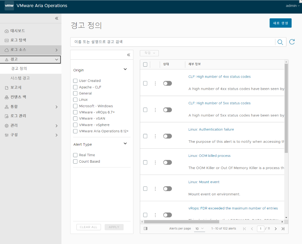Go to previous page of alerts
Viewport: 302px width, 244px height.
point(252,229)
